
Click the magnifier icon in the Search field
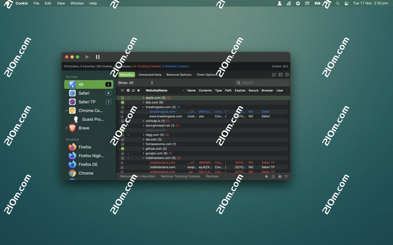239,83
